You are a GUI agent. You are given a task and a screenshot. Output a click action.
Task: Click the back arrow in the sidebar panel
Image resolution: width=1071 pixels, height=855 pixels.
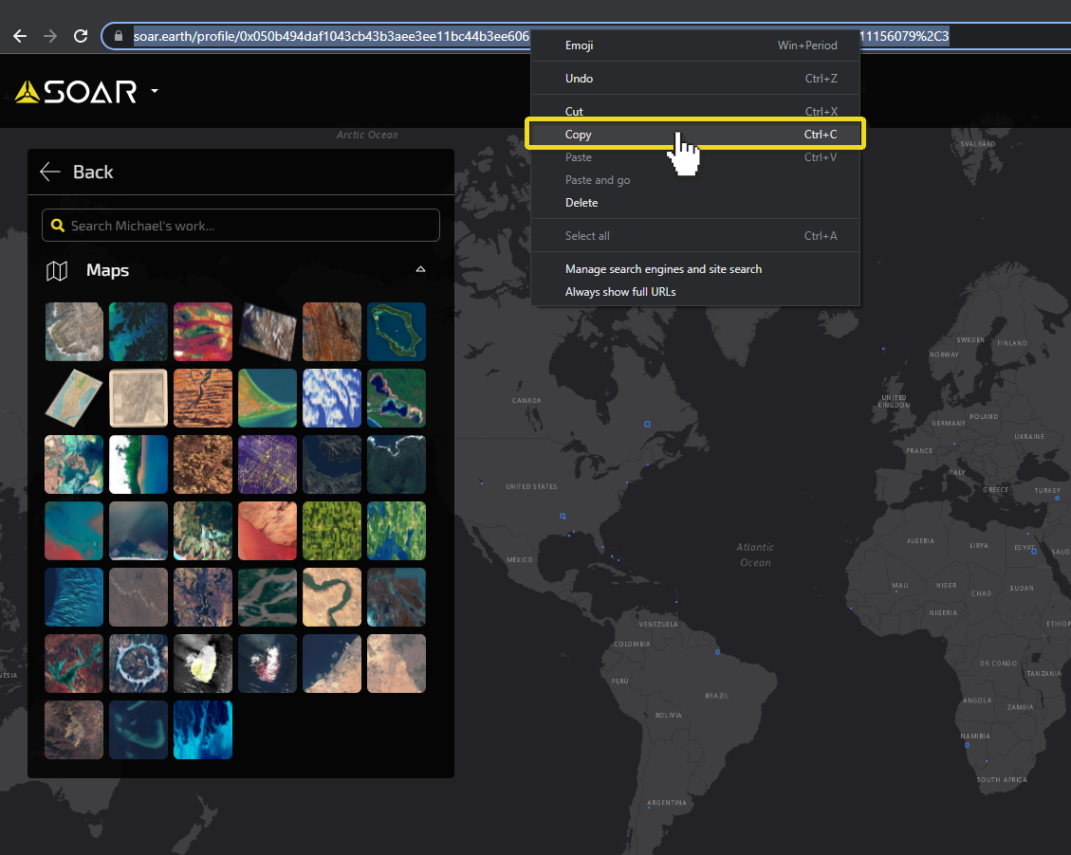49,172
